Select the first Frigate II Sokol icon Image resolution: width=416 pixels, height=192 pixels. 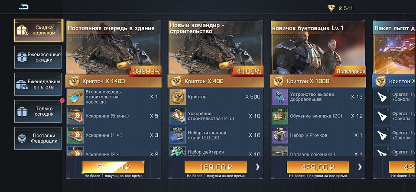(382, 97)
